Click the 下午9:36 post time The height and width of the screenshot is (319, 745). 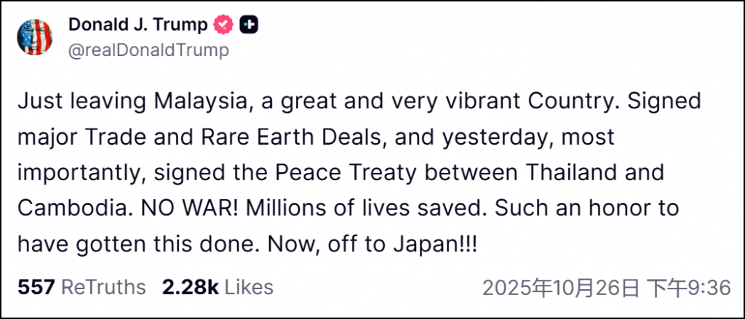click(690, 288)
